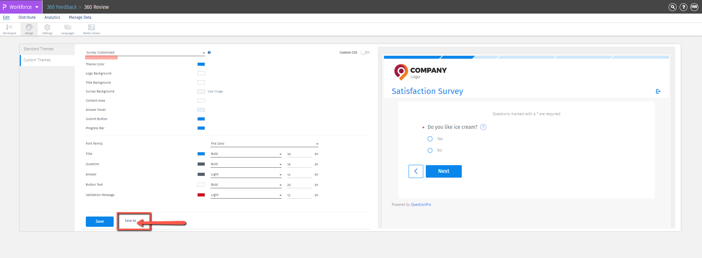The image size is (702, 258).
Task: Click the QuestionPro P logo icon
Action: pyautogui.click(x=4, y=7)
